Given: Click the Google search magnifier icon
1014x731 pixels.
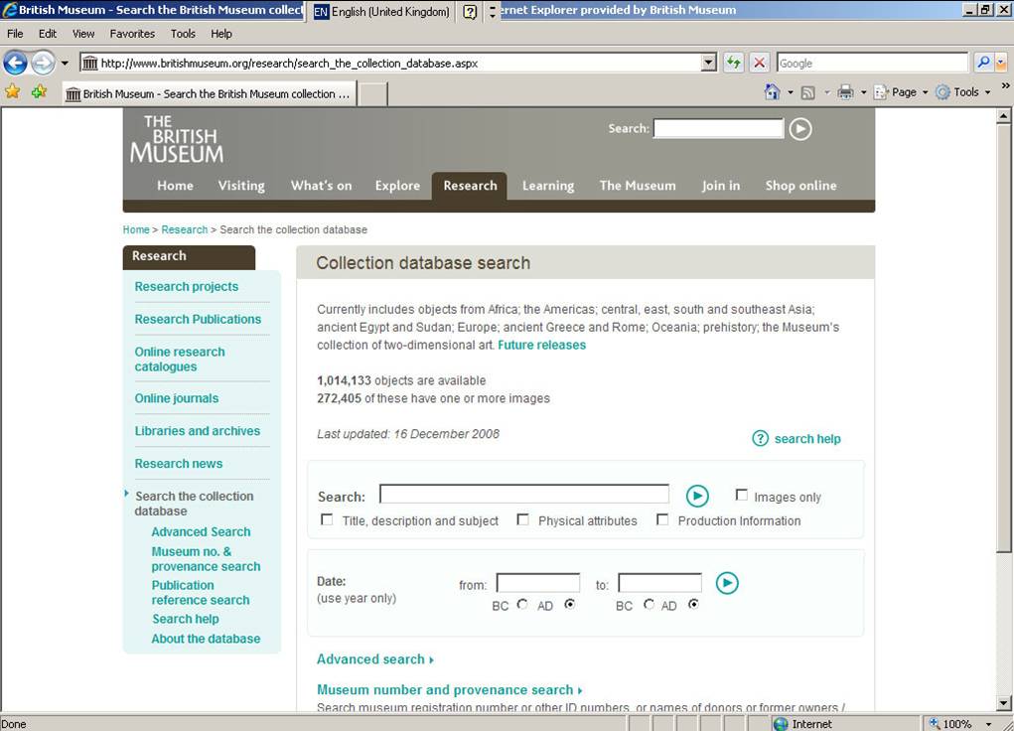Looking at the screenshot, I should click(x=983, y=63).
